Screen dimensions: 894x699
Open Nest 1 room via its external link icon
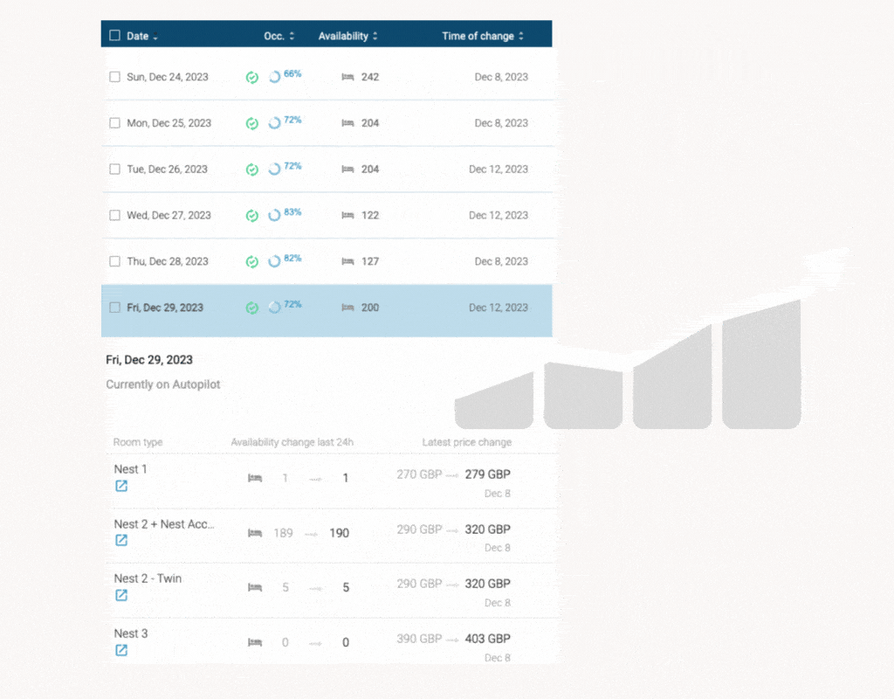[x=121, y=486]
